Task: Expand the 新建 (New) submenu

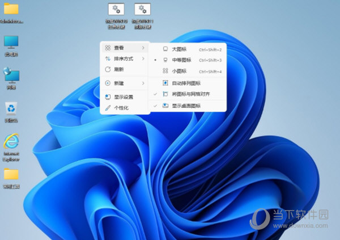Action: [x=125, y=83]
